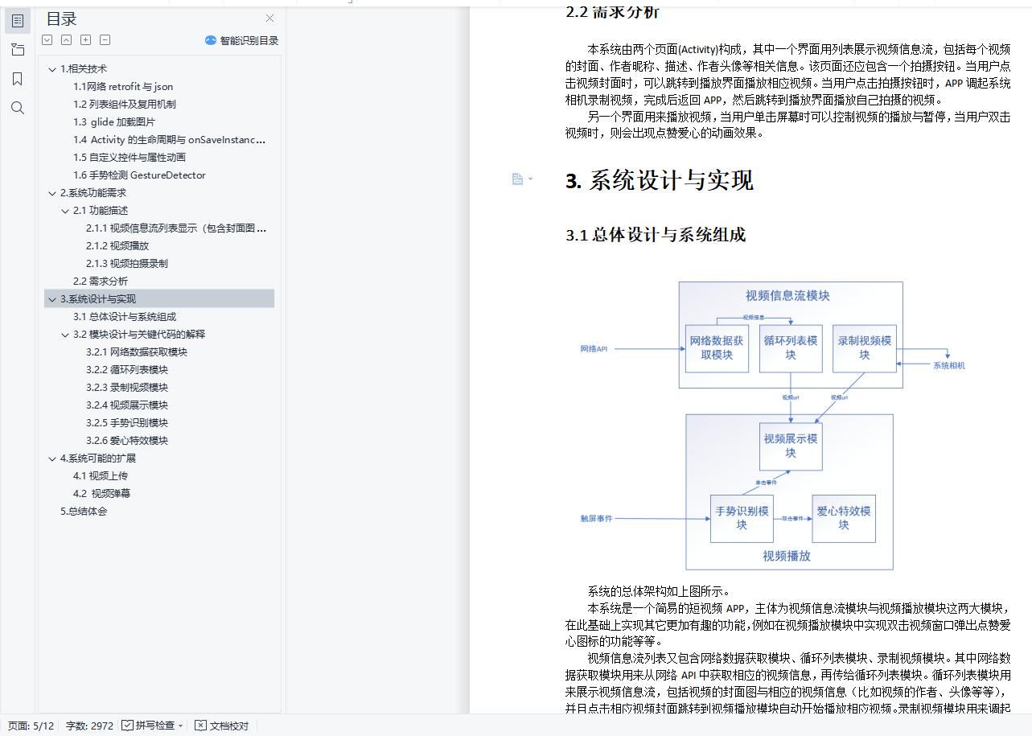Click the 目录 pane title

(62, 19)
